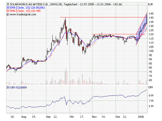
Task: Click price axis value 145
Action: point(151,14)
